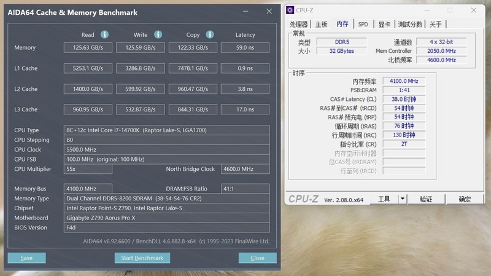The width and height of the screenshot is (491, 276).
Task: Click the Read info icon in AIDA64
Action: (x=104, y=34)
